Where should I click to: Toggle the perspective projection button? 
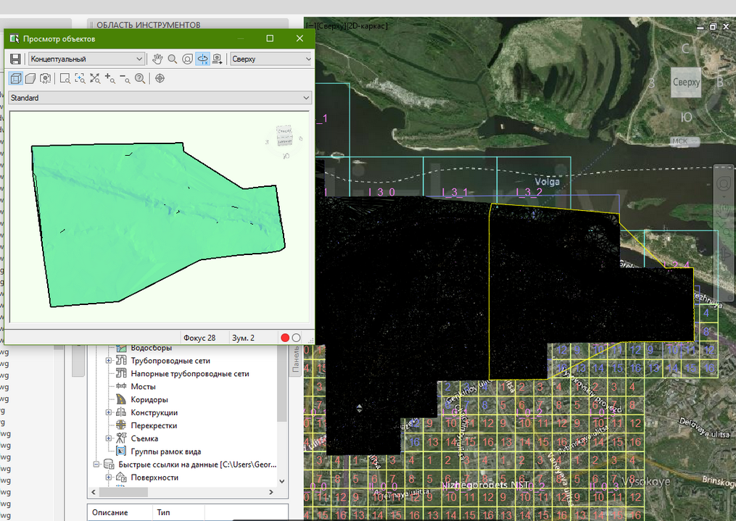(x=30, y=78)
